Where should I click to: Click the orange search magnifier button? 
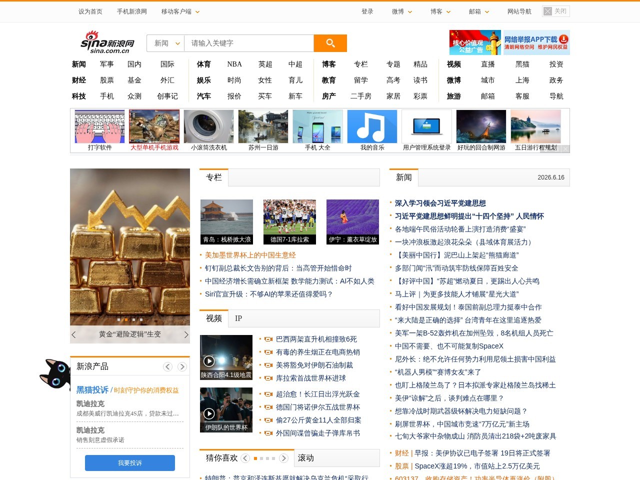pos(330,43)
